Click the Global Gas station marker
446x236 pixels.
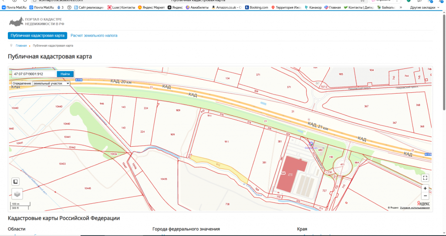[x=311, y=144]
